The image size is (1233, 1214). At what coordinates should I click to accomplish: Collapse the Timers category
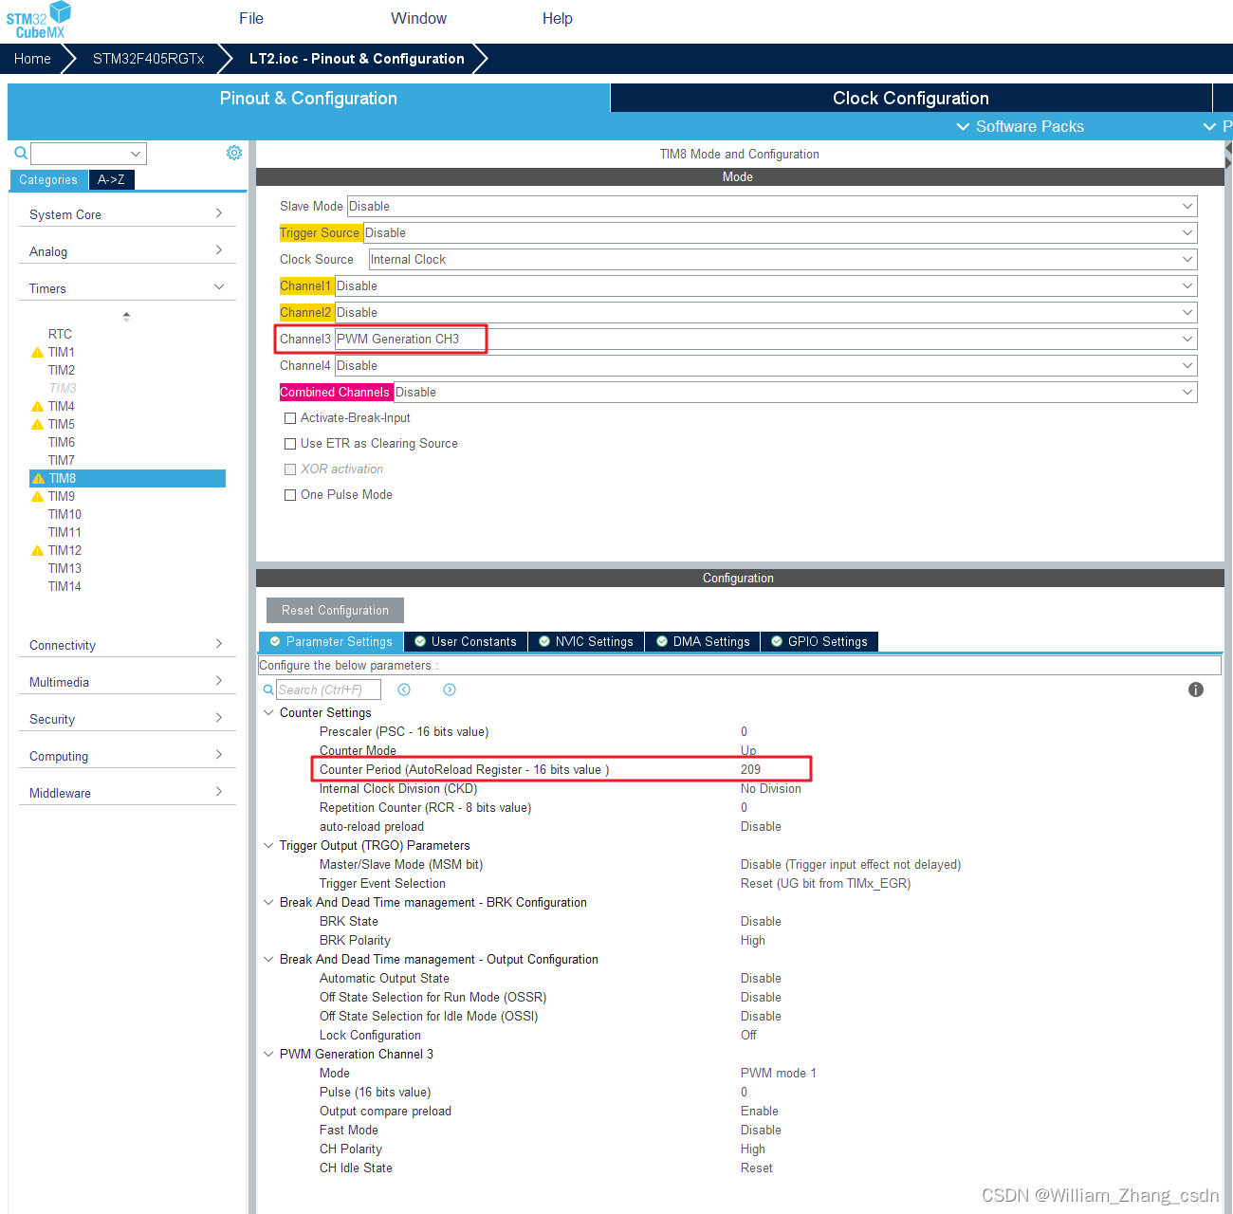pyautogui.click(x=127, y=288)
